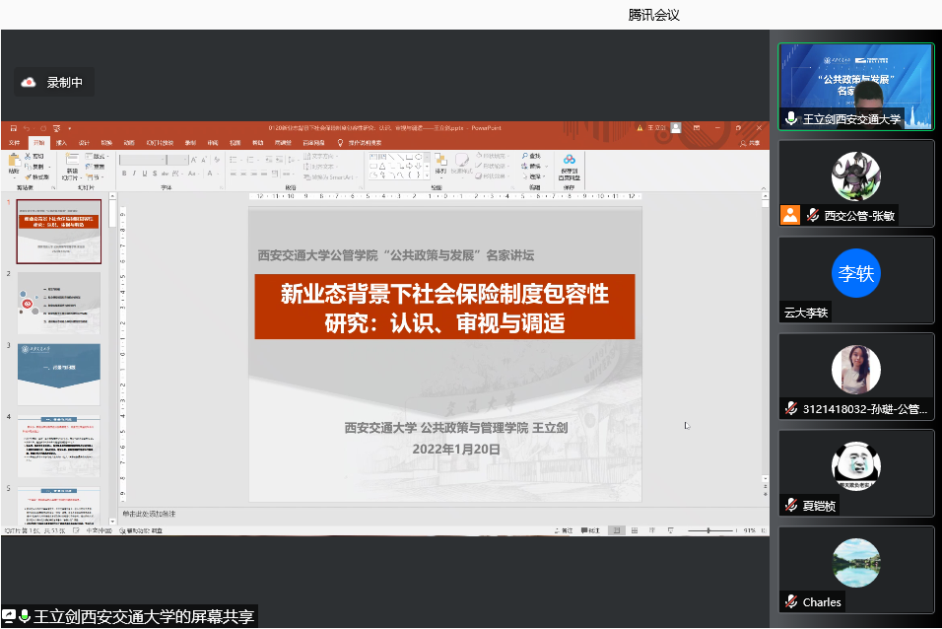Screen dimensions: 942x629
Task: Open the Insert ribbon tab
Action: coord(61,142)
